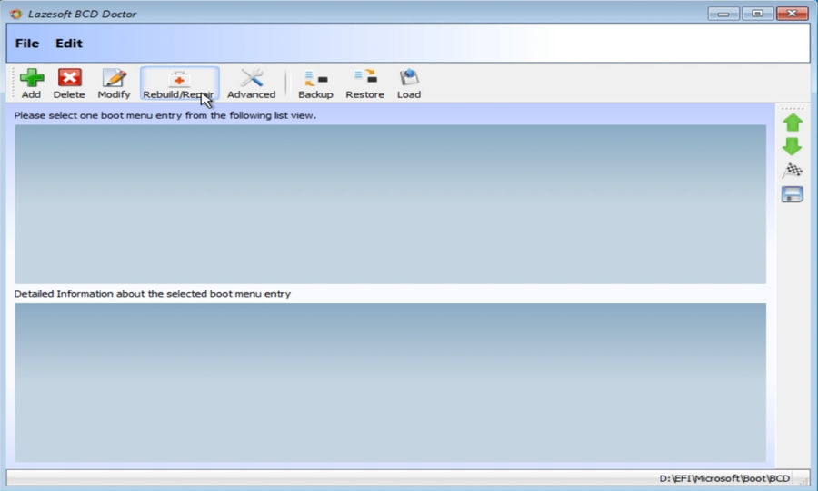Click the Add boot entry icon
The width and height of the screenshot is (818, 491).
31,83
